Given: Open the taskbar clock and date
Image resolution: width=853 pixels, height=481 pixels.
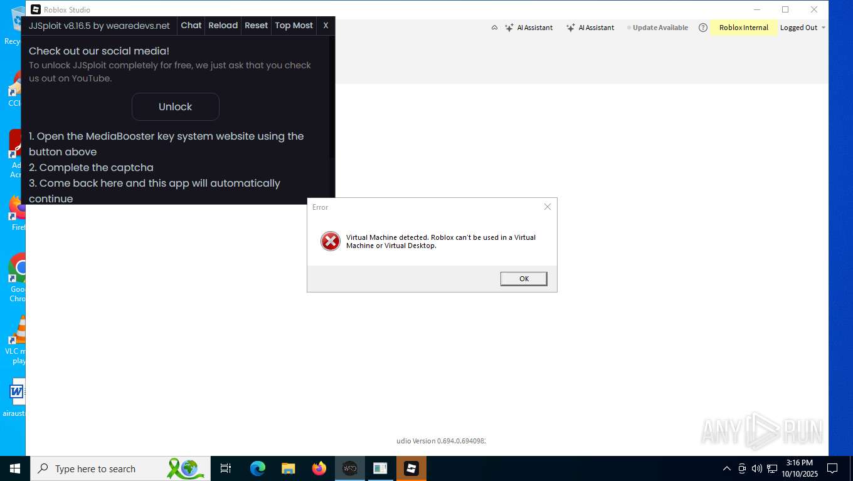Looking at the screenshot, I should point(799,468).
